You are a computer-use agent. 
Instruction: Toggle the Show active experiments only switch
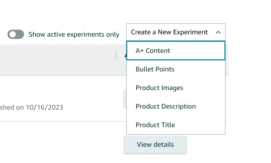point(16,34)
